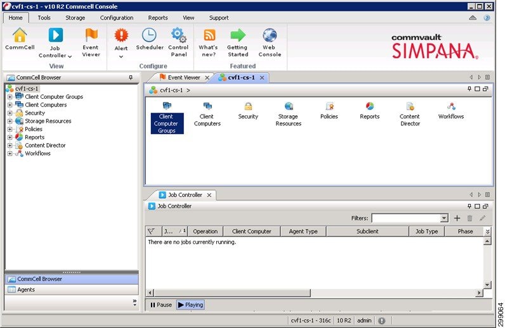Open Job Controller ribbon dropdown arrow
505x328 pixels.
click(70, 56)
